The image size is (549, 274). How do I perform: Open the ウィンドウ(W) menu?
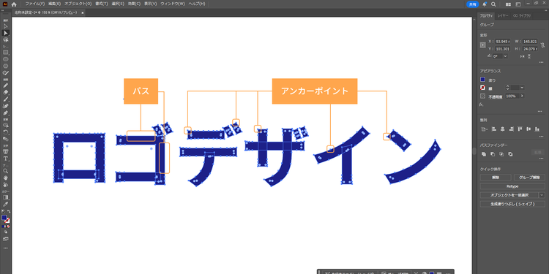[x=172, y=4]
